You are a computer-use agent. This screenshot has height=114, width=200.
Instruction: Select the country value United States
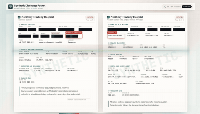(x=25, y=60)
